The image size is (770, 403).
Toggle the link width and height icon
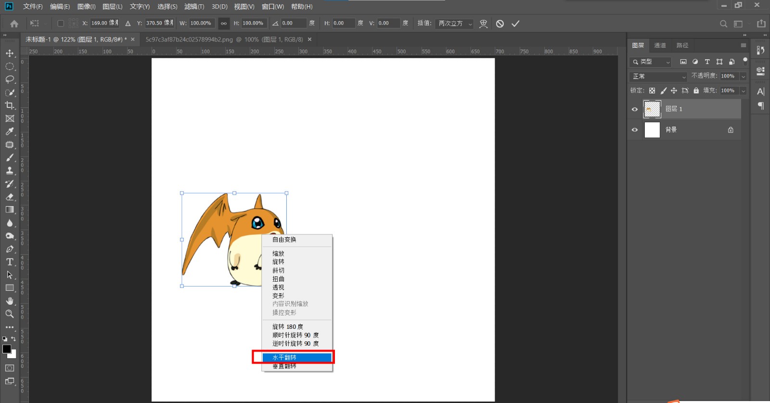224,24
